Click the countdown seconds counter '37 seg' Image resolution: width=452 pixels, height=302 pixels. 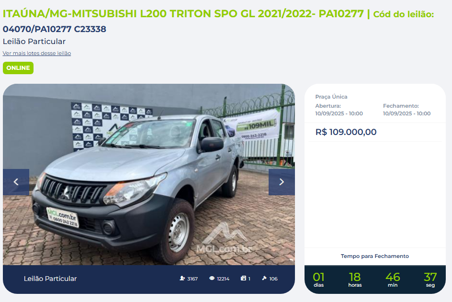430,280
